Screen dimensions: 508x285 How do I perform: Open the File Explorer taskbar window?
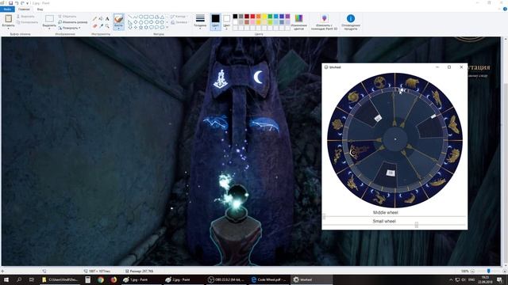pos(60,279)
